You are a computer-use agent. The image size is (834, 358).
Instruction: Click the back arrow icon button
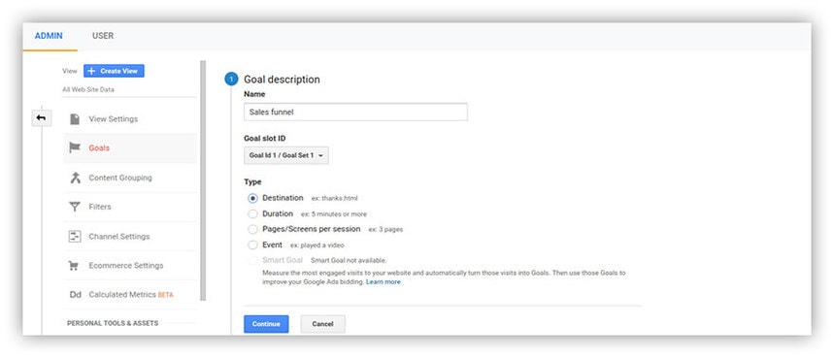pyautogui.click(x=42, y=118)
